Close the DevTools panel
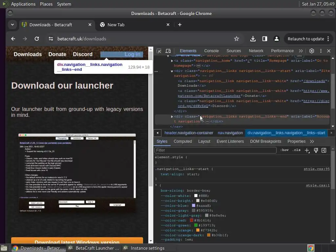The image size is (336, 252). (x=329, y=51)
